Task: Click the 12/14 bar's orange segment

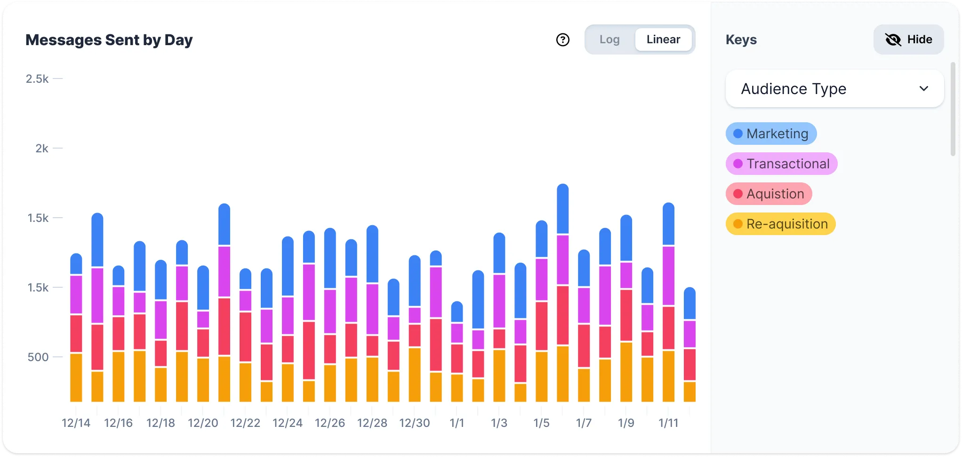Action: tap(76, 378)
